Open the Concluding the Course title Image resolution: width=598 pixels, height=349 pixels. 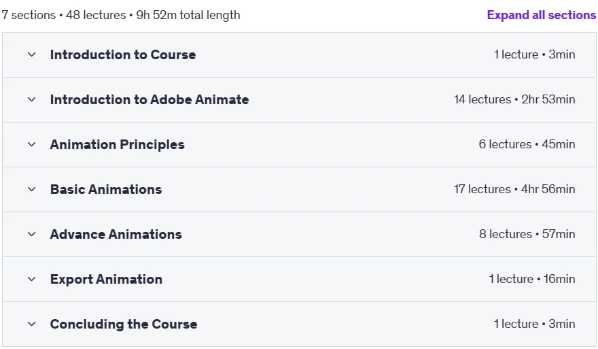[124, 324]
